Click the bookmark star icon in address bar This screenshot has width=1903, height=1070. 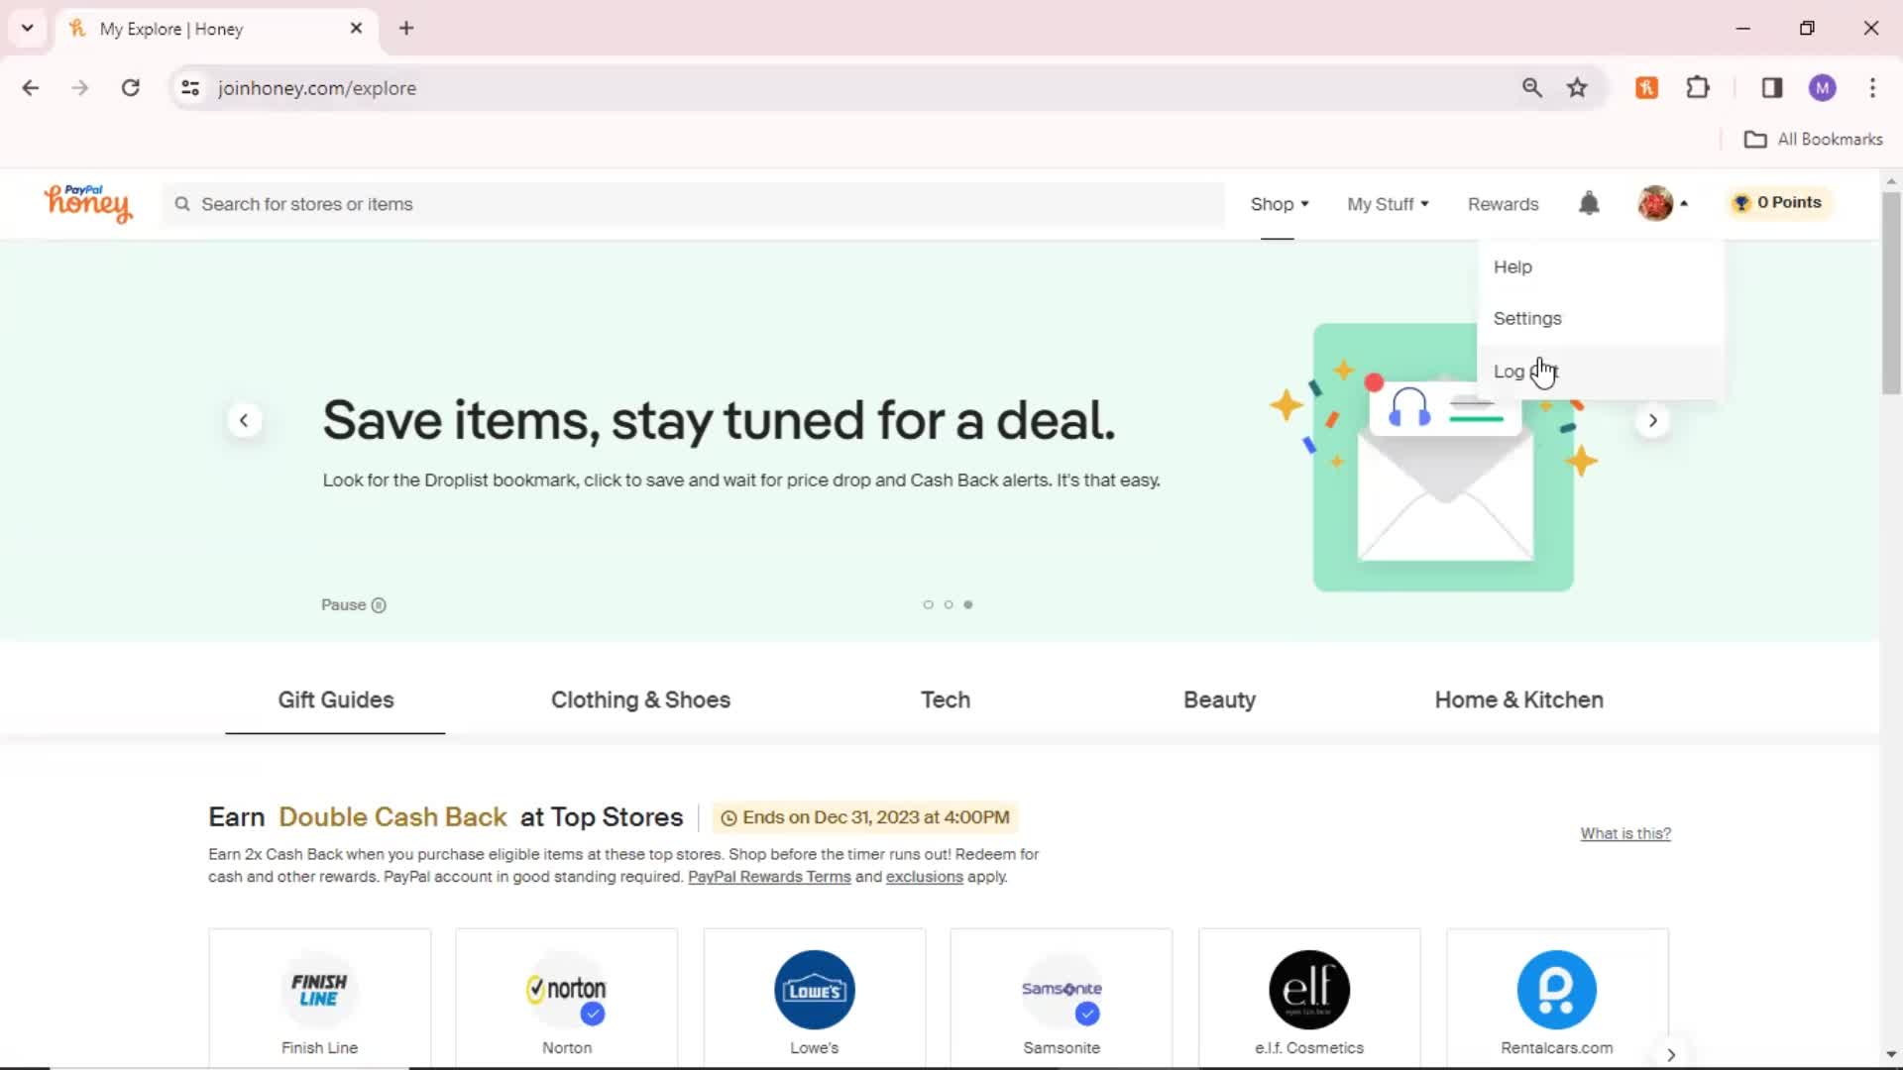(1578, 87)
